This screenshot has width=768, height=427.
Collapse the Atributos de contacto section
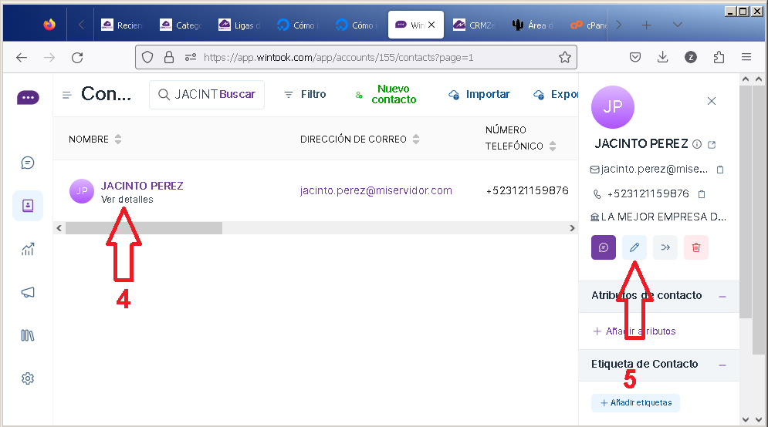[722, 297]
